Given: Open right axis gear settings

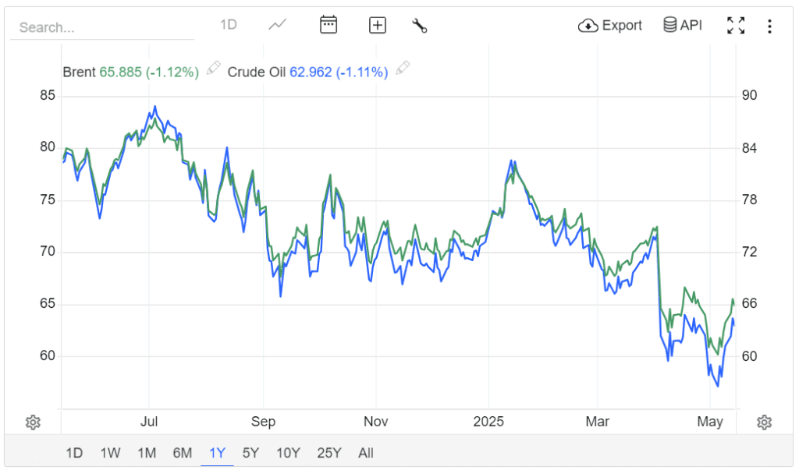Looking at the screenshot, I should [x=765, y=422].
